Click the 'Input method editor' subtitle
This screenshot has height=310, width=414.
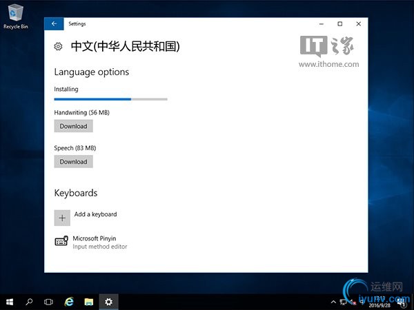(100, 247)
